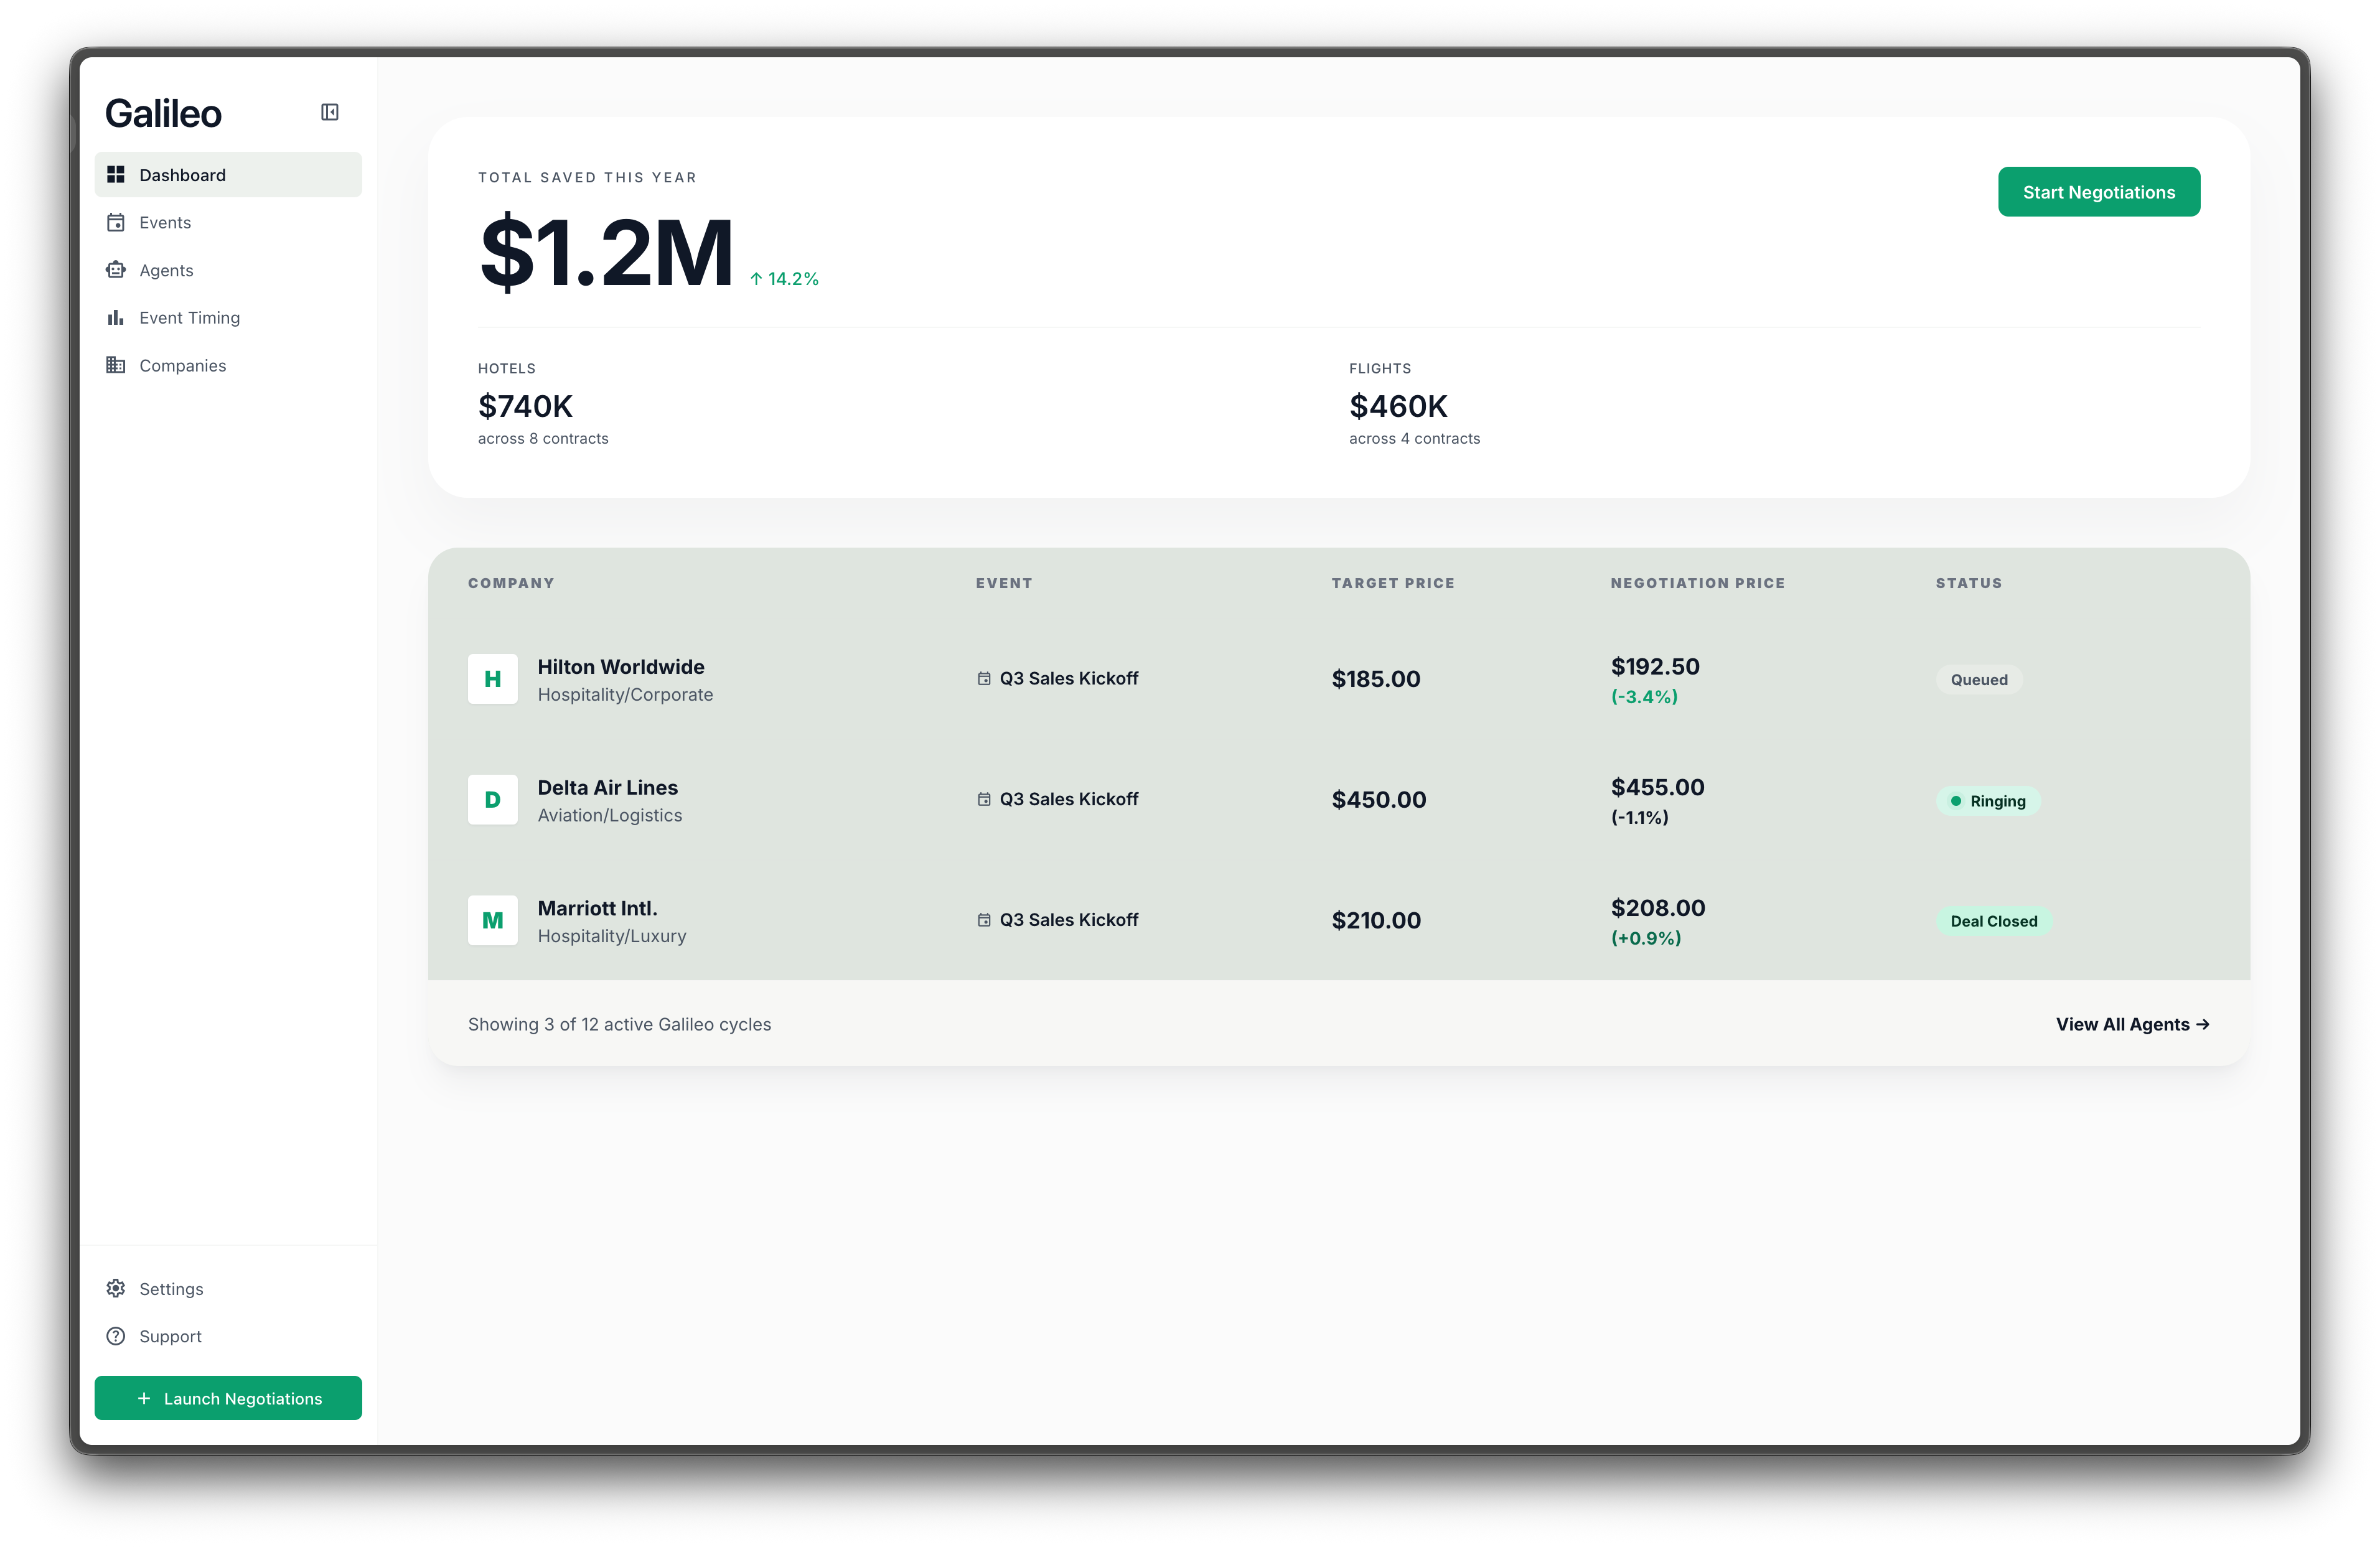Click the Delta Air Lines D avatar
Image resolution: width=2380 pixels, height=1547 pixels.
pyautogui.click(x=492, y=800)
